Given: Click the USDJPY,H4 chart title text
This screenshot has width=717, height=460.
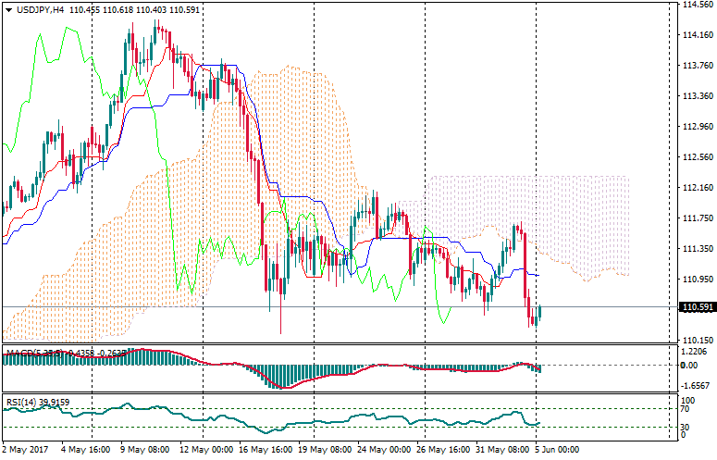Looking at the screenshot, I should click(43, 8).
